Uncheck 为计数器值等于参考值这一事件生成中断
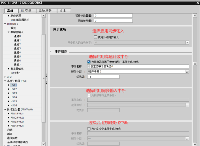This screenshot has width=200, height=146. click(x=89, y=62)
